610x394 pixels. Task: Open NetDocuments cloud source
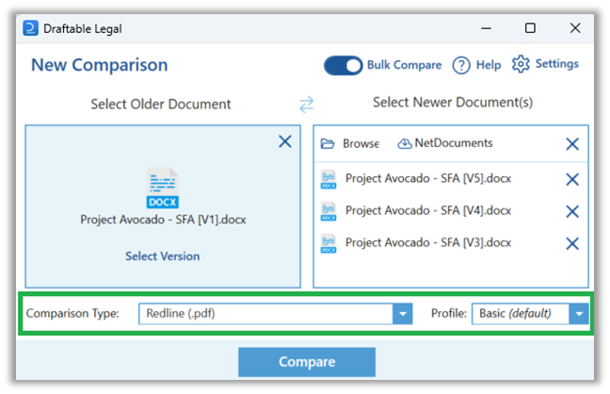[444, 143]
